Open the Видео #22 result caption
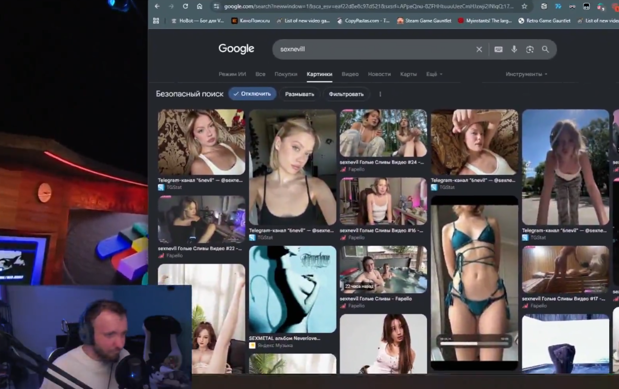The width and height of the screenshot is (619, 389). coord(200,248)
